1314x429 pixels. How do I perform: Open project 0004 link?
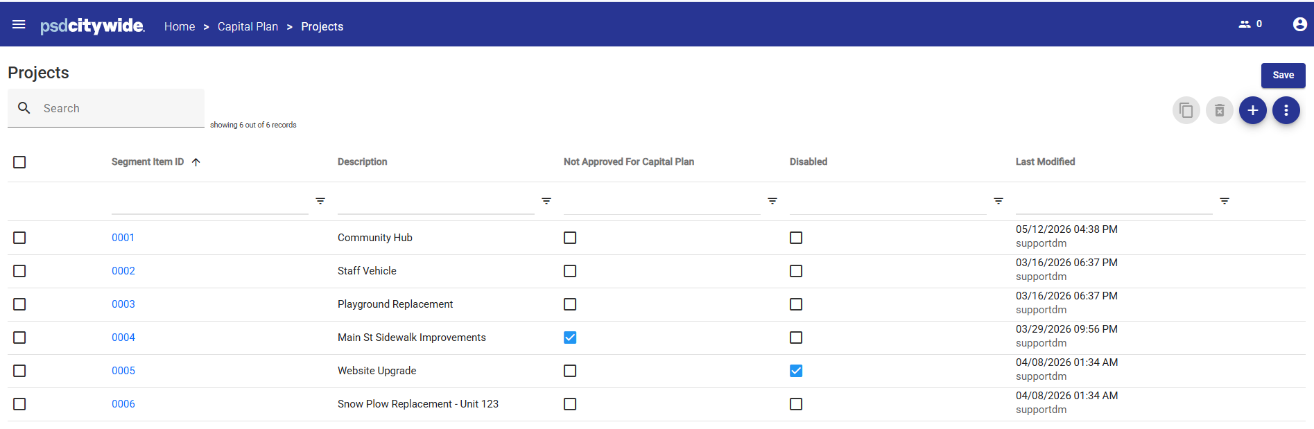click(x=123, y=338)
